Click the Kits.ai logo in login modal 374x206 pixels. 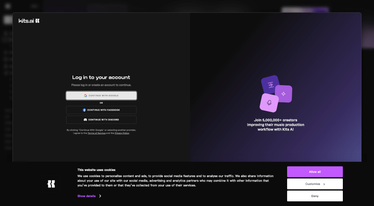tap(29, 21)
